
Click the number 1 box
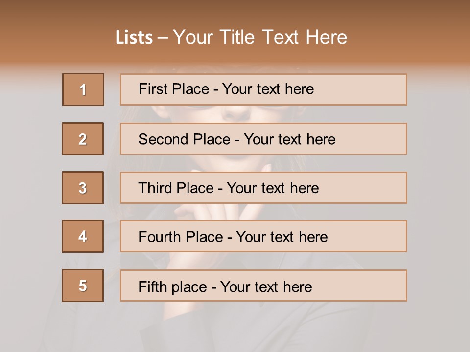(83, 89)
